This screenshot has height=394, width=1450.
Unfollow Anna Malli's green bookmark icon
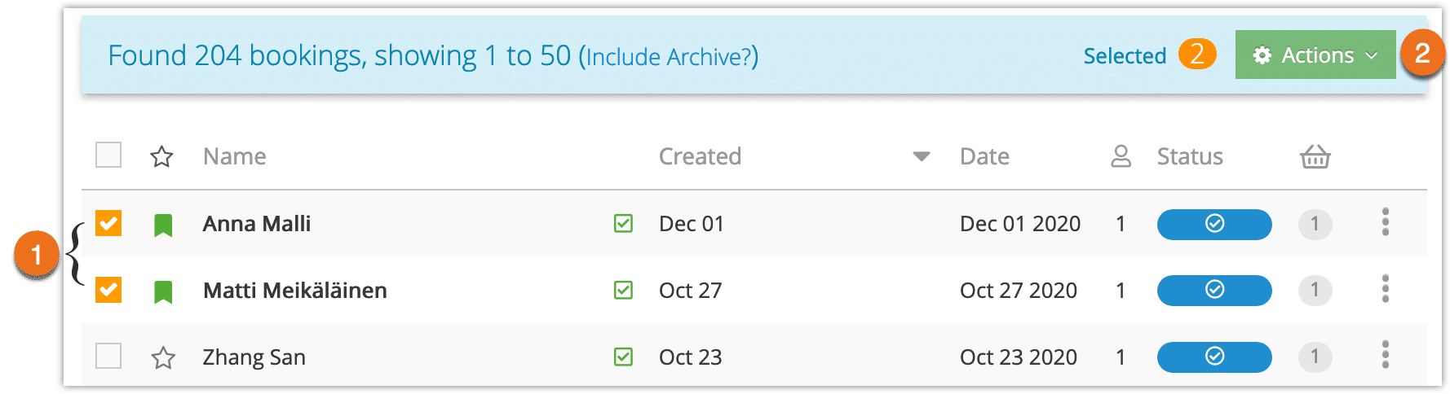[163, 225]
